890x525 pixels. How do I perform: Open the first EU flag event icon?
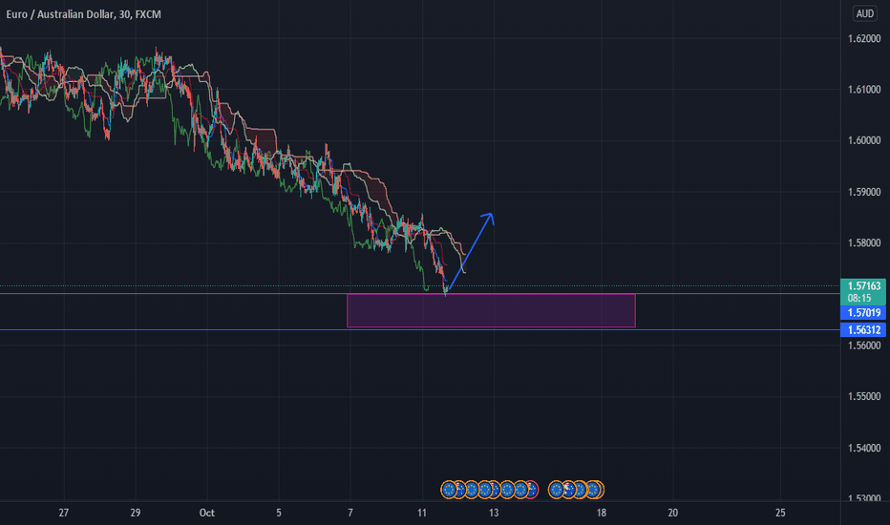tap(449, 490)
